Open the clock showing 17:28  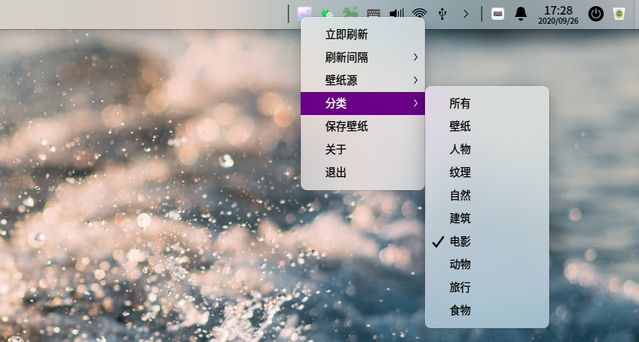point(558,15)
